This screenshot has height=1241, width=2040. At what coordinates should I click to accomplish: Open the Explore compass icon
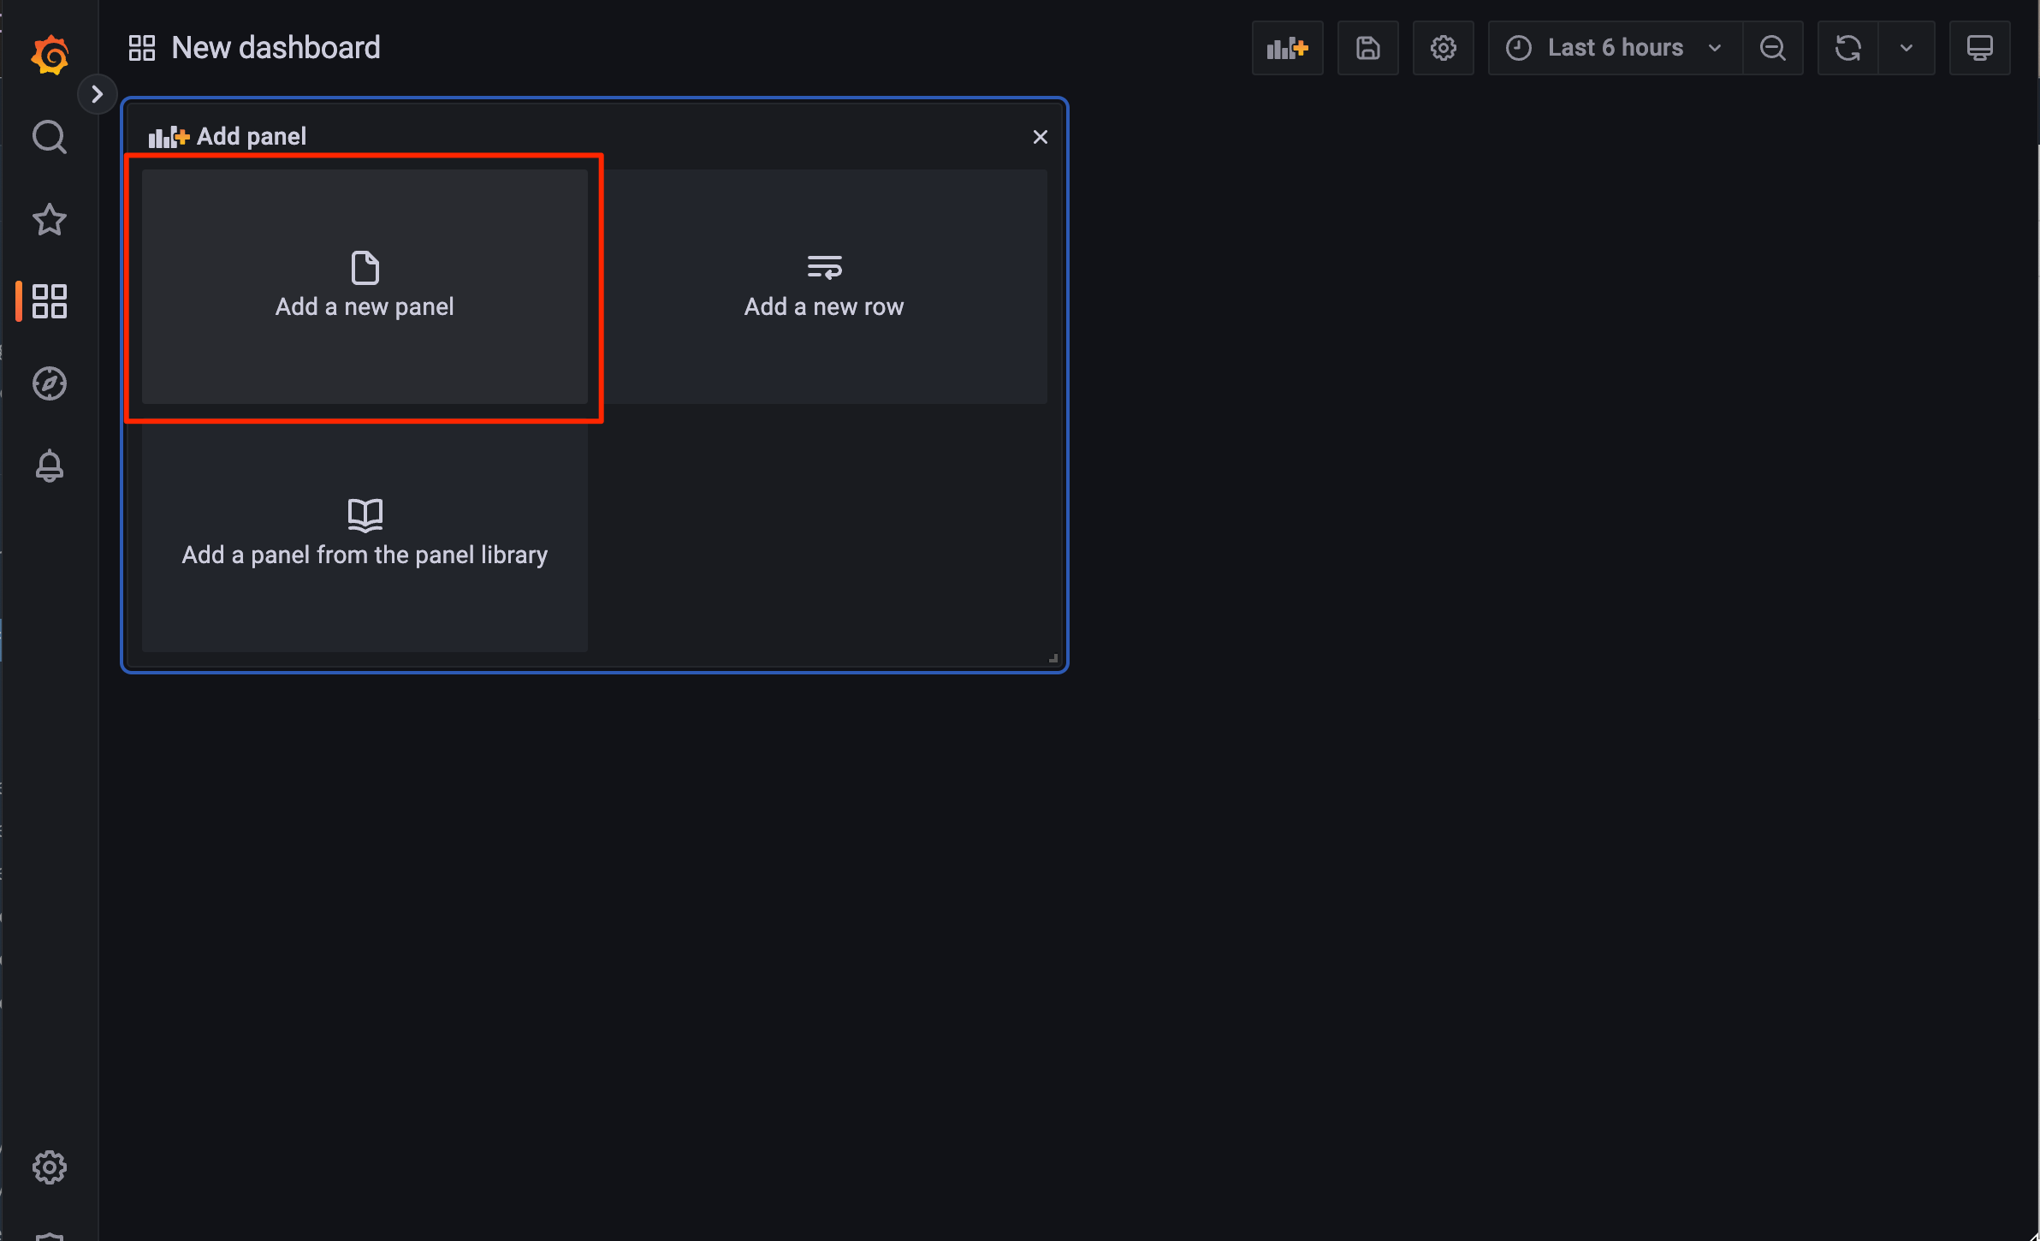[x=50, y=383]
